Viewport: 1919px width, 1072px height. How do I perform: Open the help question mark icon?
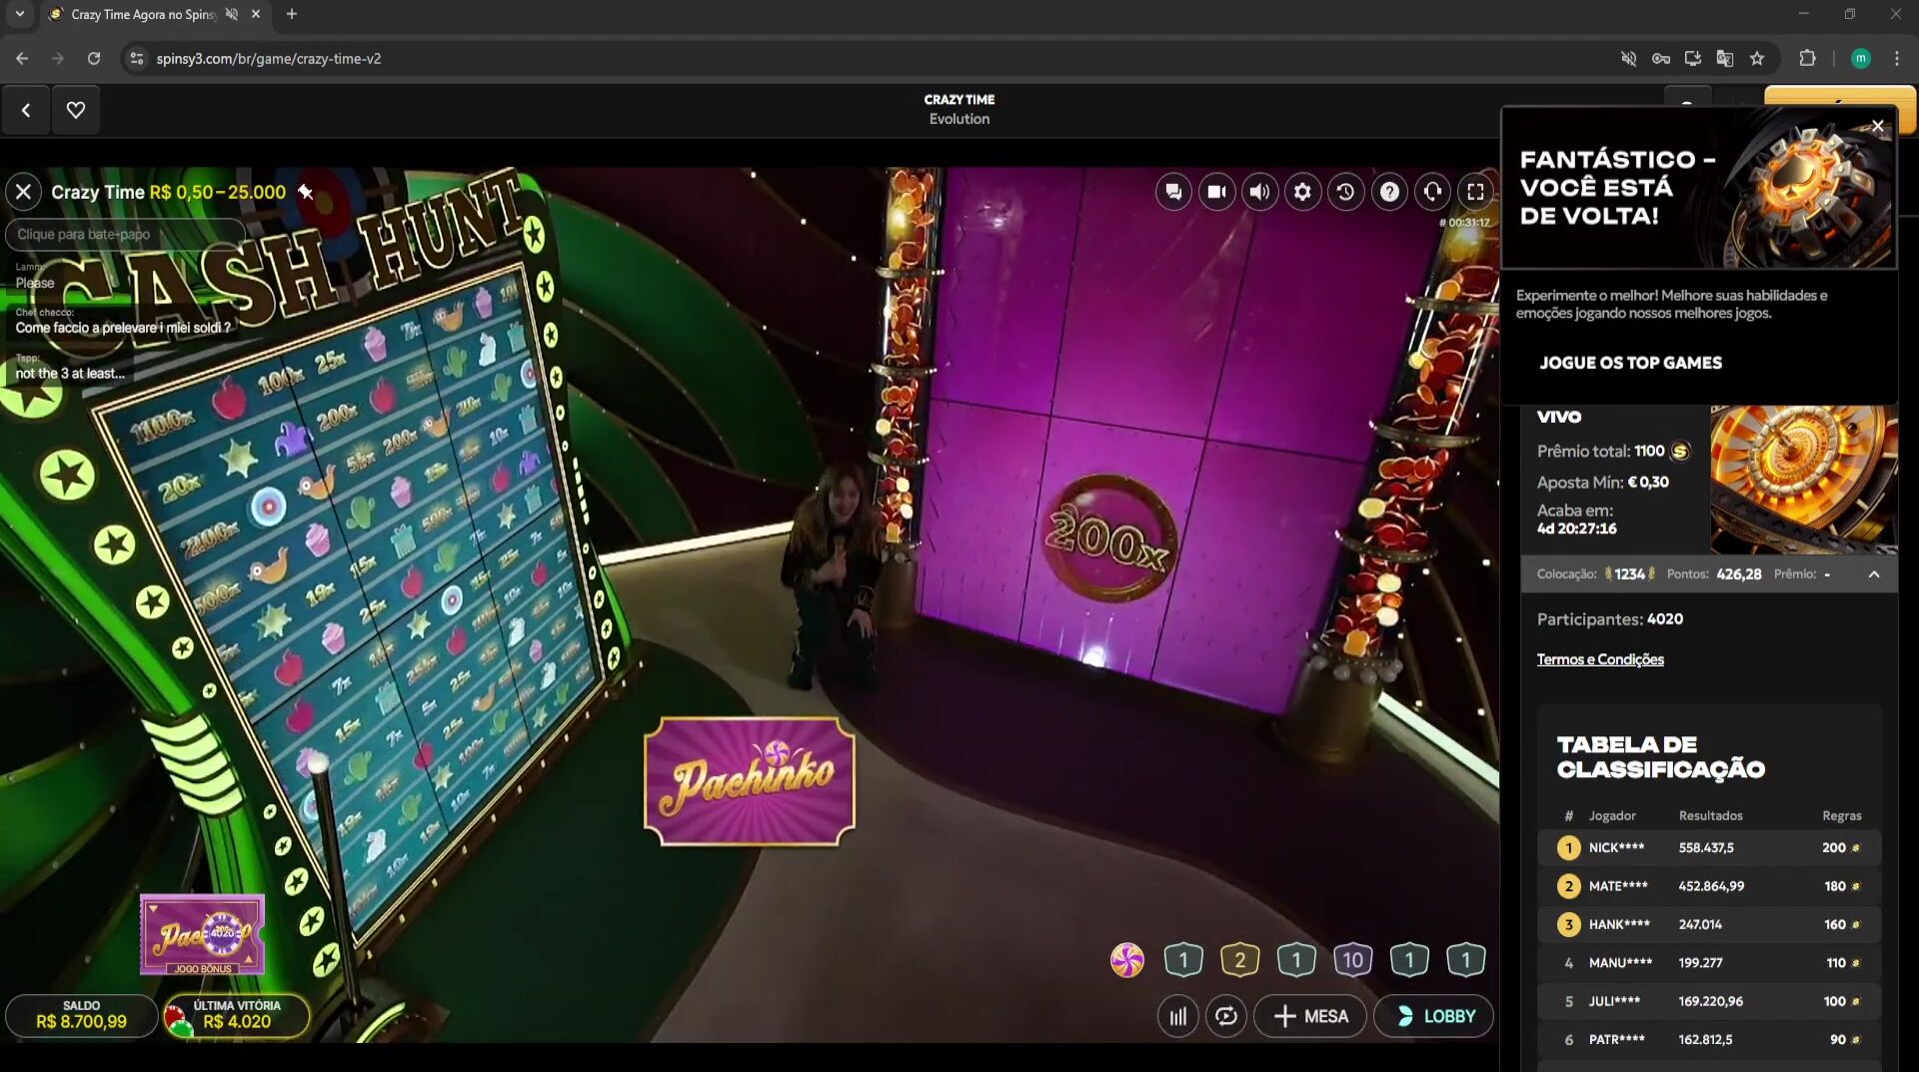pos(1389,192)
